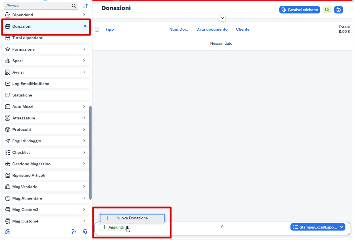
Task: Click the sort arrows icon beside search
Action: 85,6
